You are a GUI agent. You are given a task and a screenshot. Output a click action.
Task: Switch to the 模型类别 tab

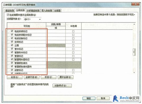click(10, 11)
